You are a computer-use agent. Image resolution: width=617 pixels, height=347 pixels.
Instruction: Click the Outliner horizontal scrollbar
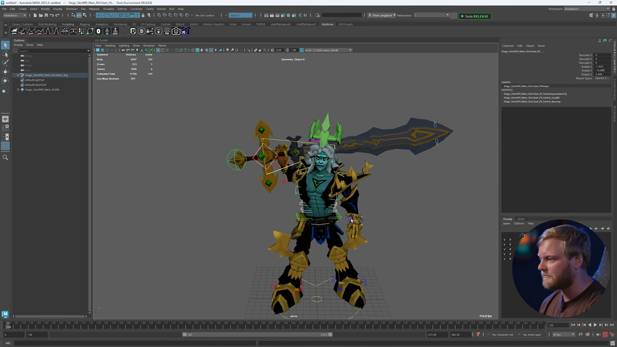click(50, 316)
